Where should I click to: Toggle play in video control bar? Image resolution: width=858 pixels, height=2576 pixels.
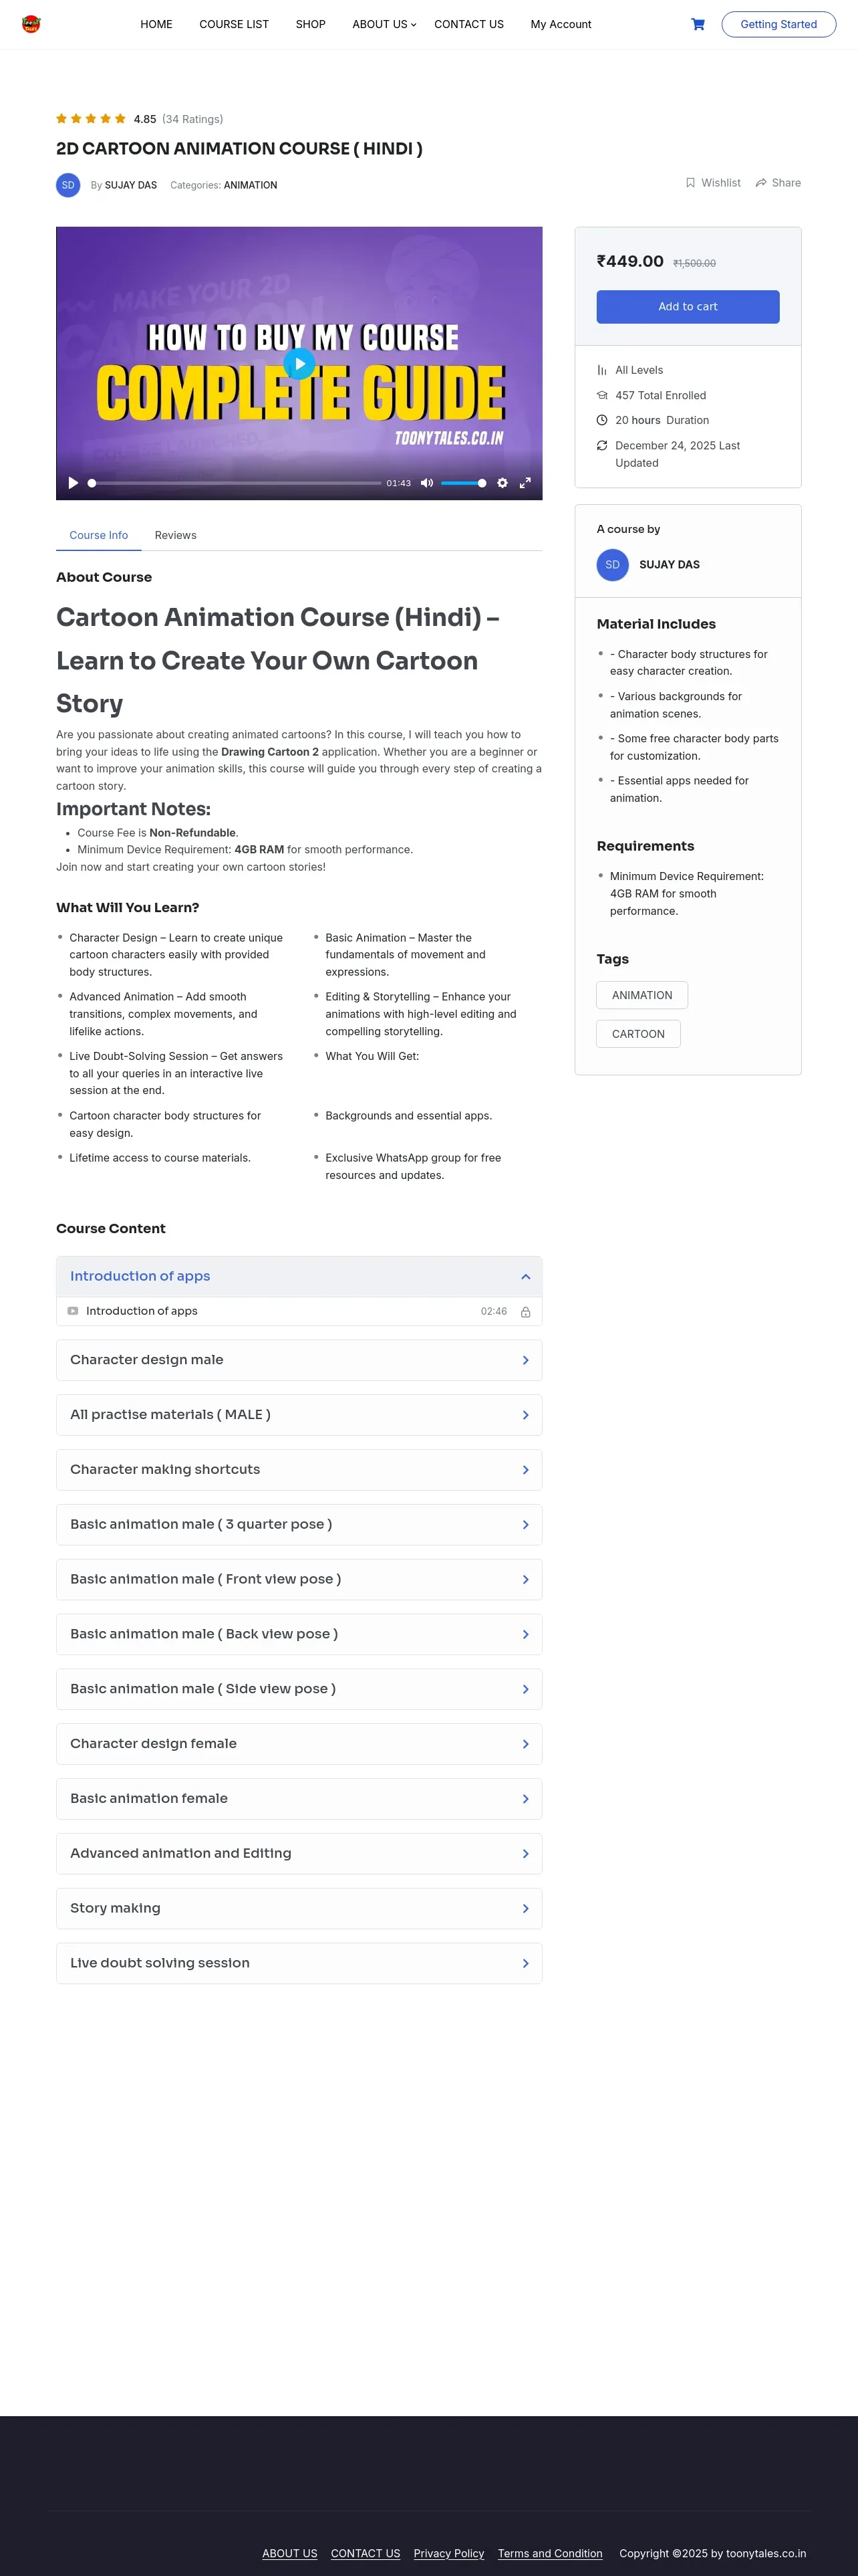tap(73, 483)
